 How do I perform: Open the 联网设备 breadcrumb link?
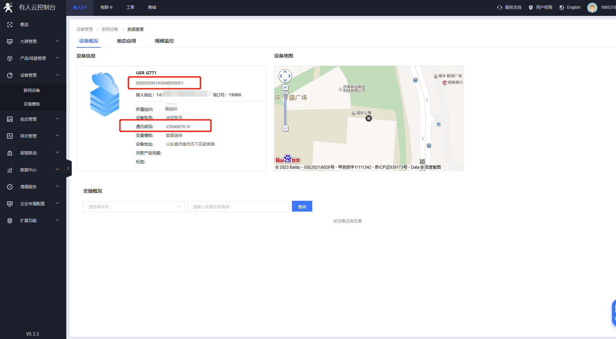(110, 29)
